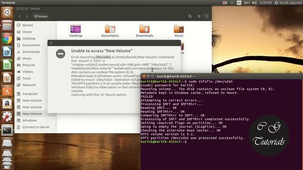Open the sound volume indicator
303x170 pixels.
(x=254, y=3)
